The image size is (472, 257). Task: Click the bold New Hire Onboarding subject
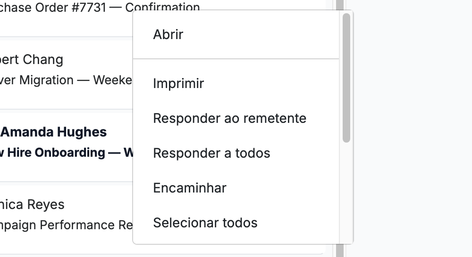pyautogui.click(x=67, y=153)
